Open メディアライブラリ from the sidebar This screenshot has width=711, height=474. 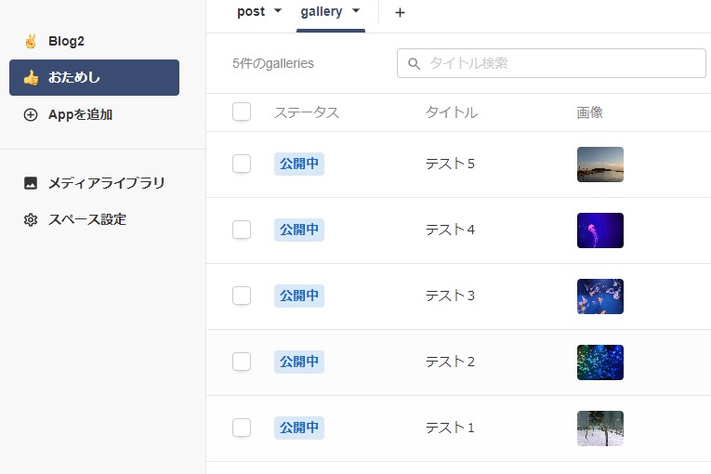[x=106, y=183]
